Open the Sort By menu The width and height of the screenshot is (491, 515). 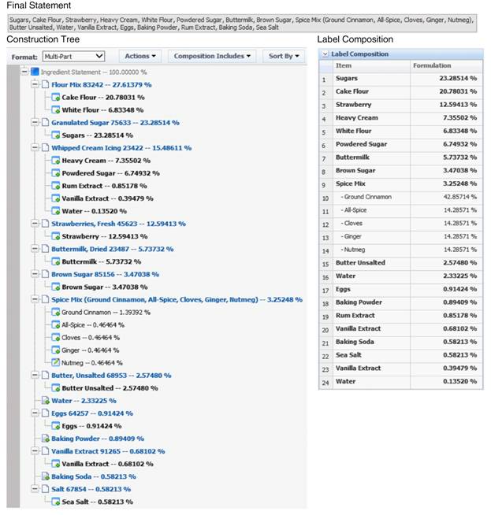pyautogui.click(x=284, y=56)
